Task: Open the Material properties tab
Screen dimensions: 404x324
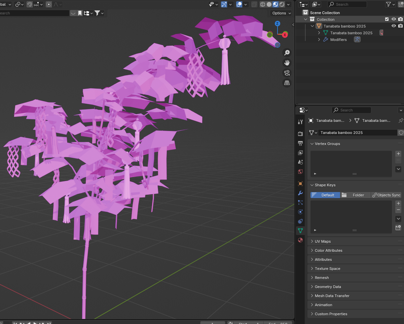Action: tap(300, 240)
